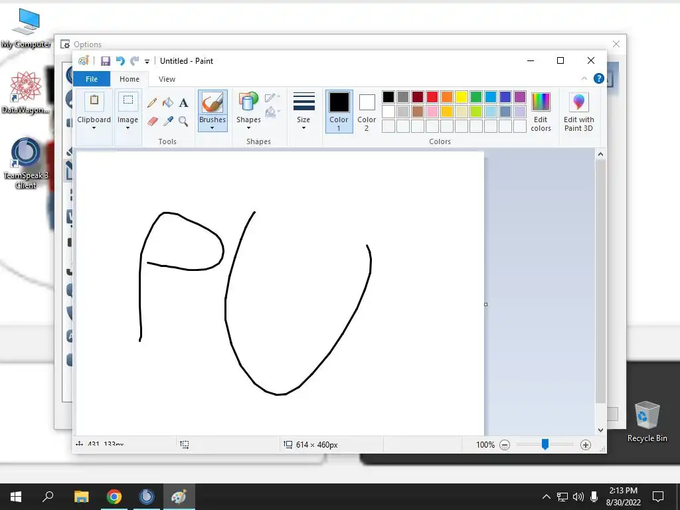Viewport: 680px width, 510px height.
Task: Click the Undo arrow in title bar
Action: (x=120, y=61)
